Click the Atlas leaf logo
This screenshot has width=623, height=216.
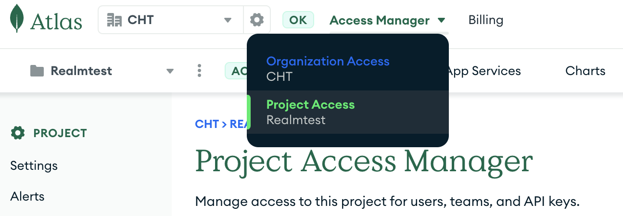(x=17, y=19)
